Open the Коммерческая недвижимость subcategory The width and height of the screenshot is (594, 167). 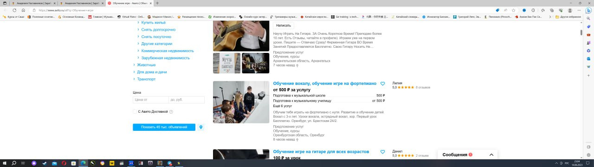(168, 51)
